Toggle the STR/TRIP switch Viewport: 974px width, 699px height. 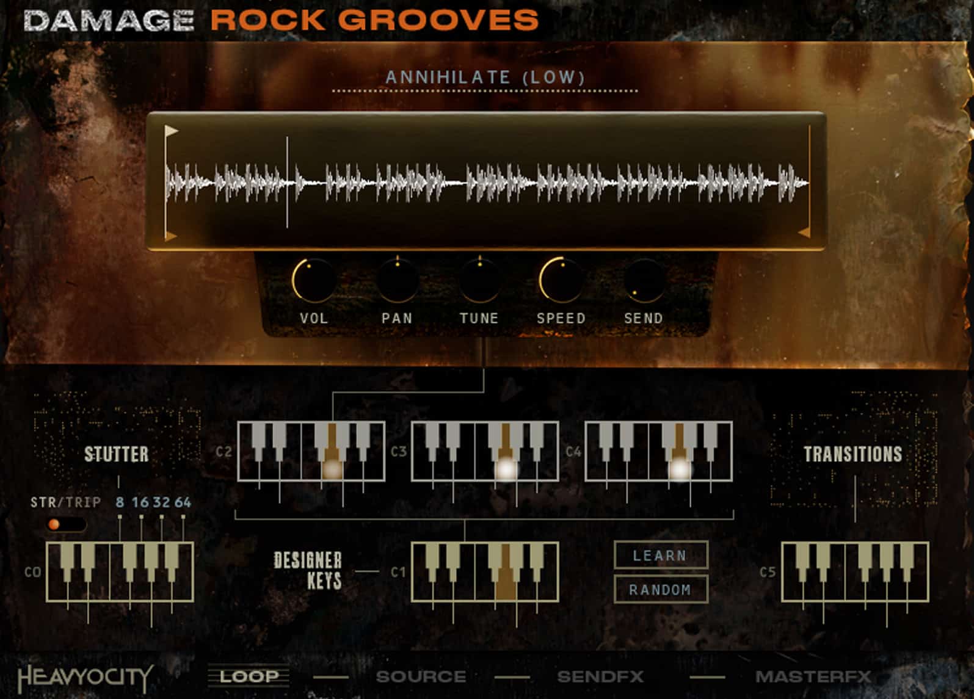coord(65,524)
